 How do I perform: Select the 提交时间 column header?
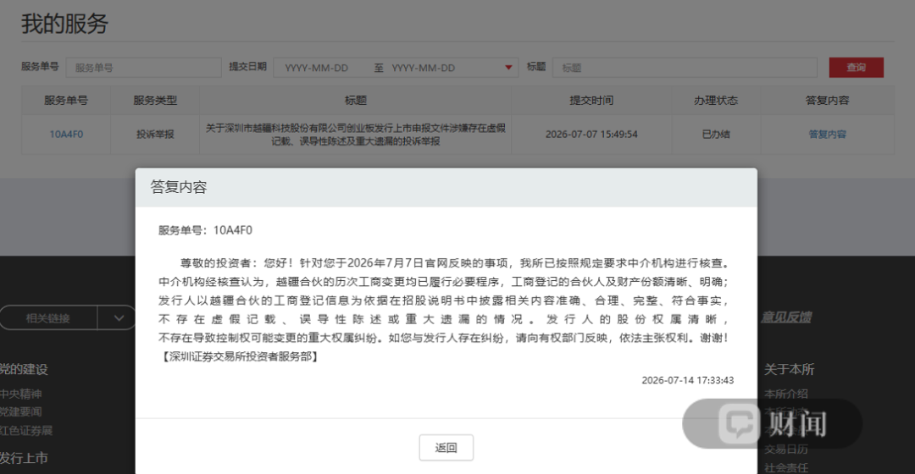click(591, 100)
